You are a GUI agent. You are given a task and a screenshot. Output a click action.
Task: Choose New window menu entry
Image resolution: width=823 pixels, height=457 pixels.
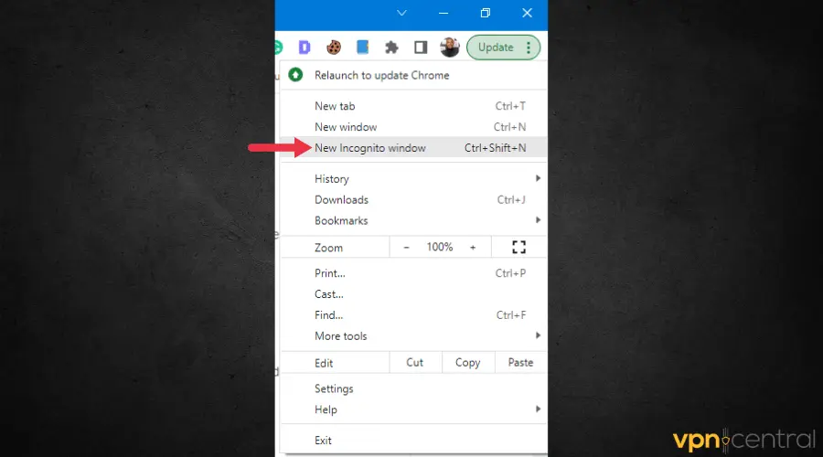tap(413, 127)
